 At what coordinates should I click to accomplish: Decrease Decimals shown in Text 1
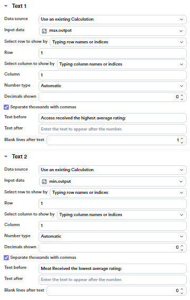[x=182, y=99]
